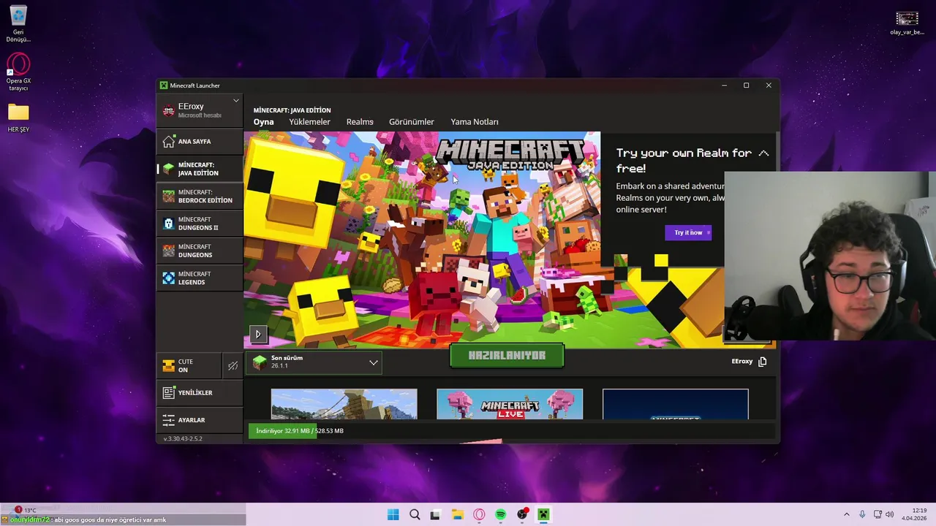Image resolution: width=936 pixels, height=526 pixels.
Task: Open Minecraft Dungeons in sidebar
Action: [200, 251]
